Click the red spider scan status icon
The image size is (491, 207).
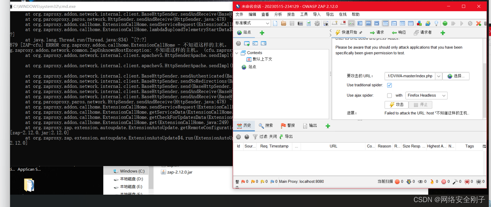pos(467,182)
